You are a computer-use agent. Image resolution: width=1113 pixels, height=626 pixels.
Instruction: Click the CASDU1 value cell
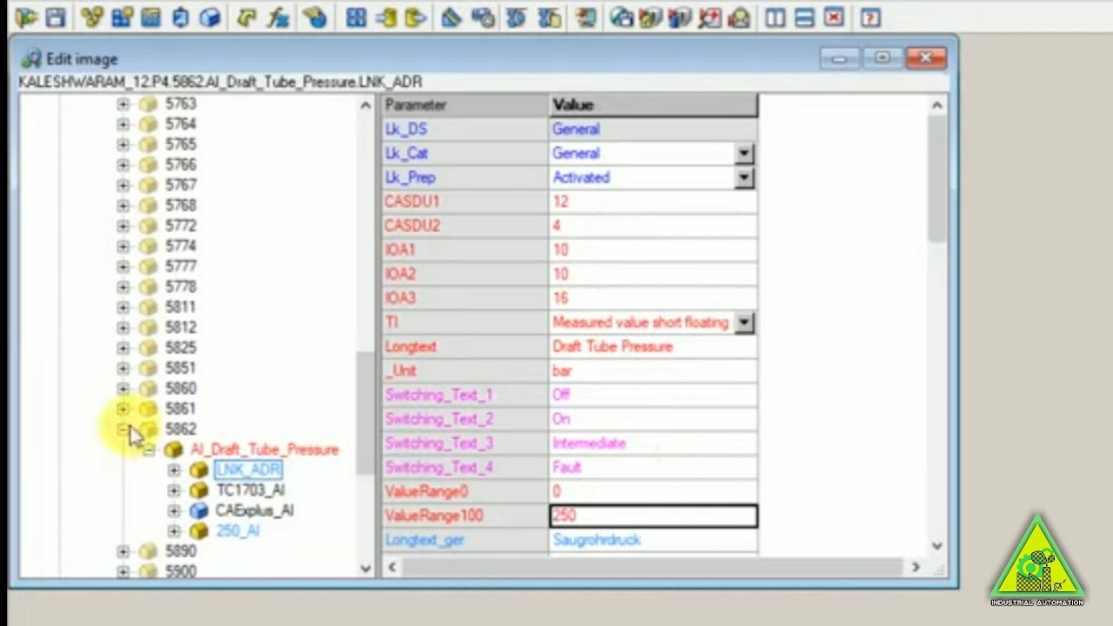pos(653,202)
